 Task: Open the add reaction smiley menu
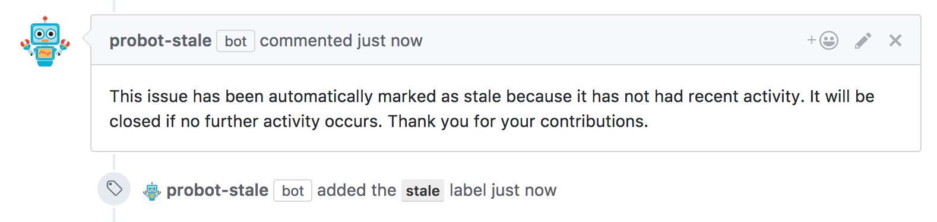click(822, 40)
